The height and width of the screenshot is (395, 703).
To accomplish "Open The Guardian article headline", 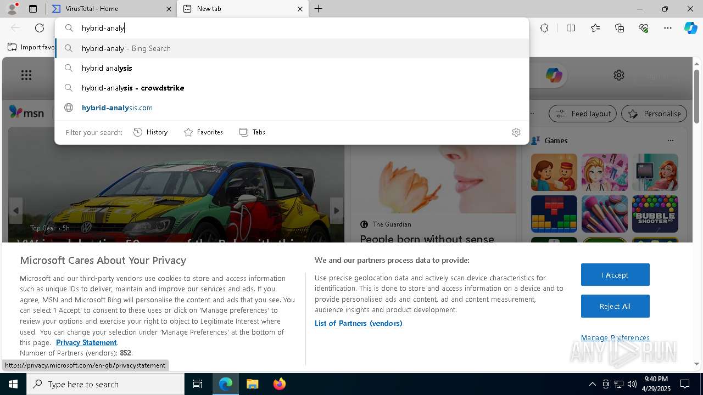I will point(427,239).
